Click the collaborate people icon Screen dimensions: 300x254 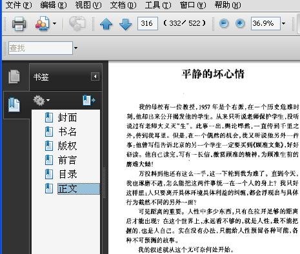[x=43, y=23]
